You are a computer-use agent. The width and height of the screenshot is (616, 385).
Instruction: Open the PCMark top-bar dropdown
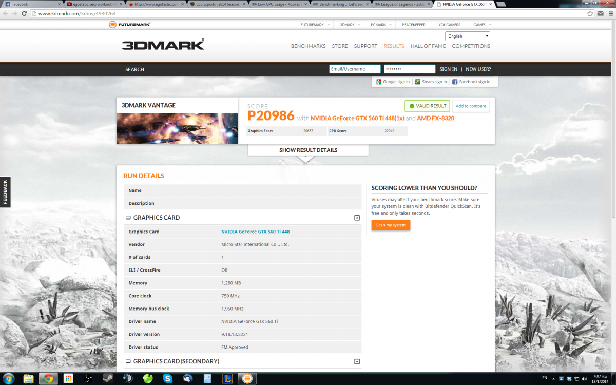(382, 25)
